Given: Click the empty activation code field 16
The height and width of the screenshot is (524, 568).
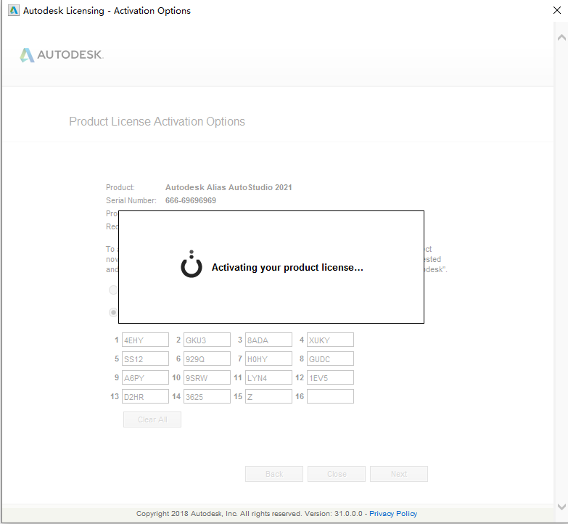Looking at the screenshot, I should 330,396.
